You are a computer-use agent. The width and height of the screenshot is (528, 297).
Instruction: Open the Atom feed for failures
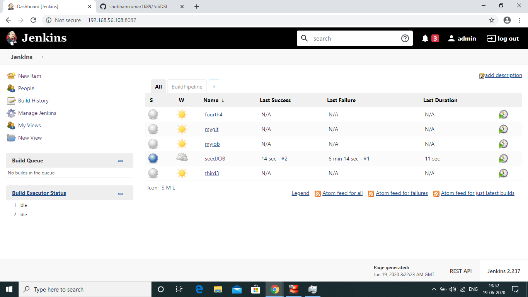[402, 193]
